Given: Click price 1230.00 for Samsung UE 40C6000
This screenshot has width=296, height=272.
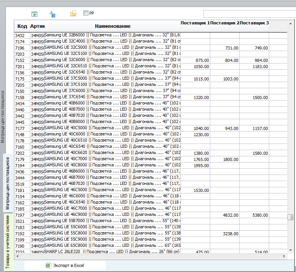Looking at the screenshot, I should 201,135.
